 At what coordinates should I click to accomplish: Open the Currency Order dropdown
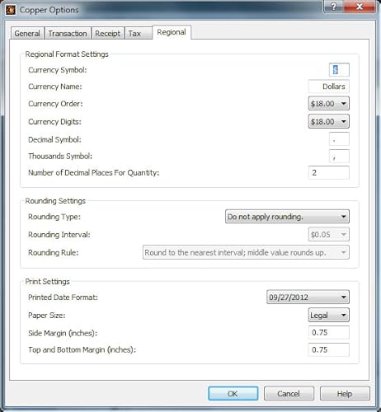click(329, 104)
